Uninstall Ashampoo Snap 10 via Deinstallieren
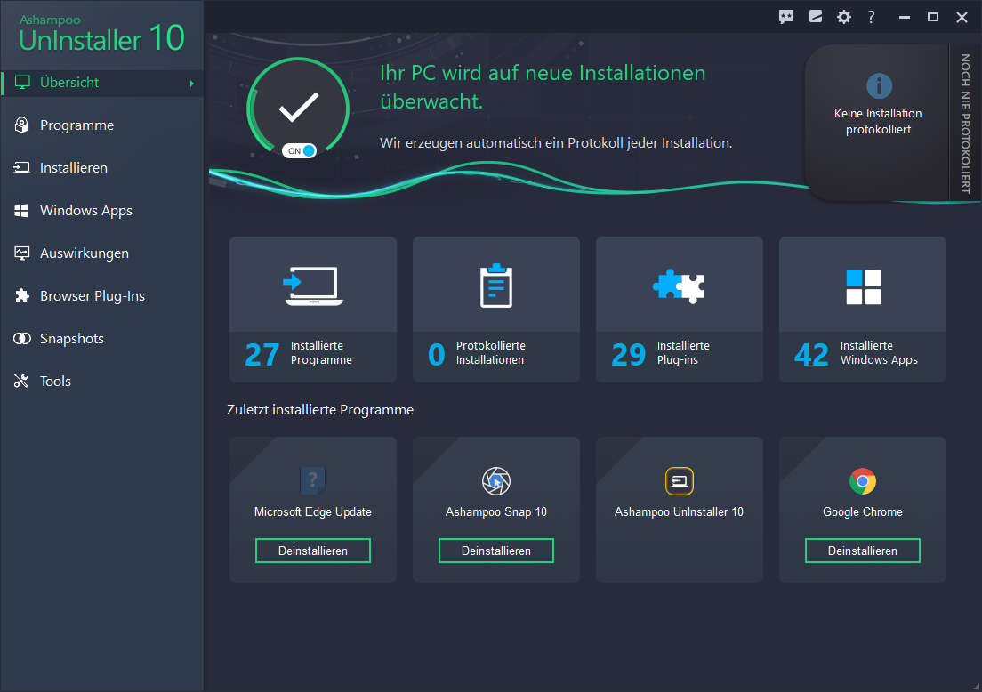 point(495,551)
